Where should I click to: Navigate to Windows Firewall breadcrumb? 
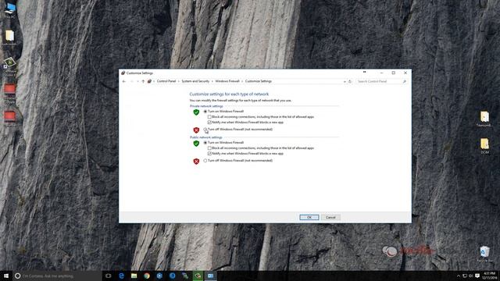[x=227, y=81]
